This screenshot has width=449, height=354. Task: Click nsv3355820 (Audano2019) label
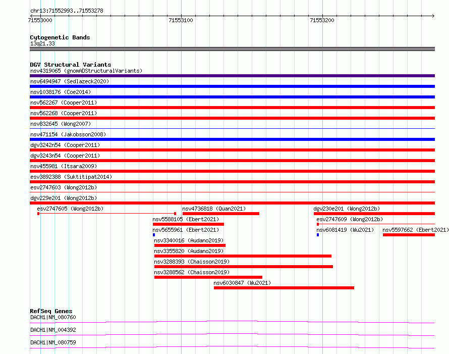click(189, 251)
